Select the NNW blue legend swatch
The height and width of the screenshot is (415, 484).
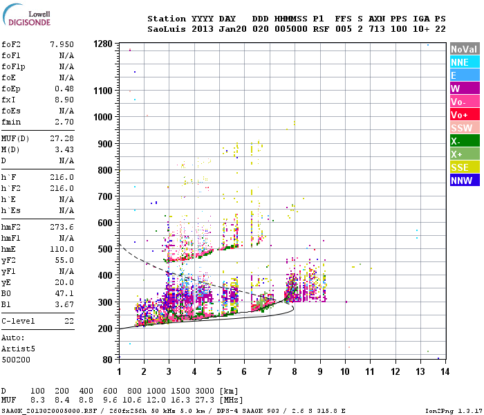point(465,180)
